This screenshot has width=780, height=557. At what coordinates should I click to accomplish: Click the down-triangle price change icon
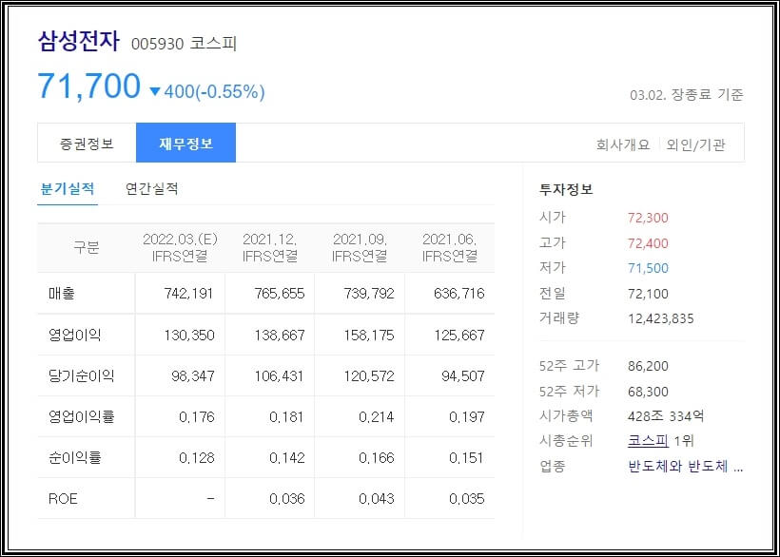[155, 91]
